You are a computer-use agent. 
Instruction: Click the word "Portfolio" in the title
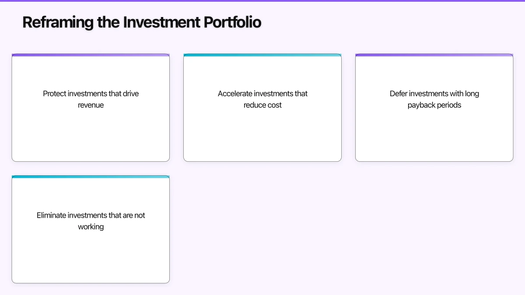232,22
